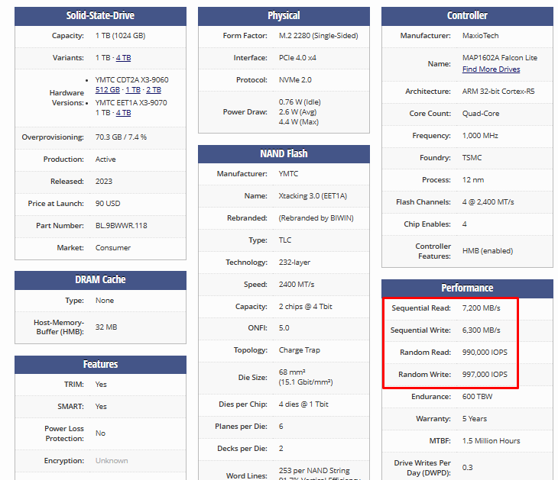Click the MTBF value 1.5 Million Hours
Viewport: 558px width, 480px height.
pyautogui.click(x=491, y=440)
